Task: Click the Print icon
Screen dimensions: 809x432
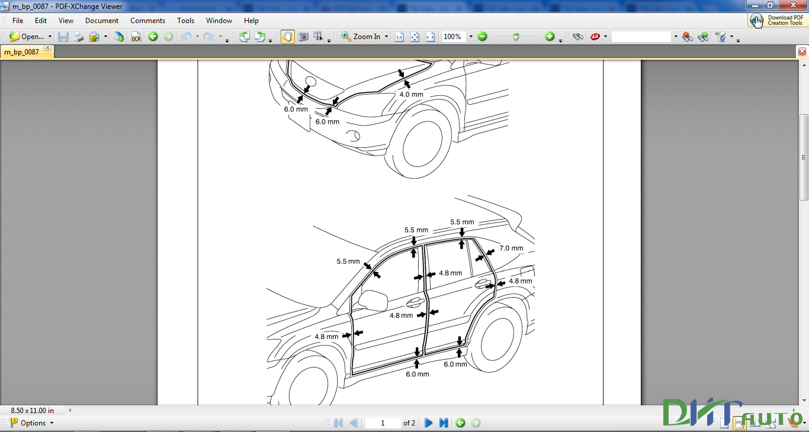Action: (79, 37)
